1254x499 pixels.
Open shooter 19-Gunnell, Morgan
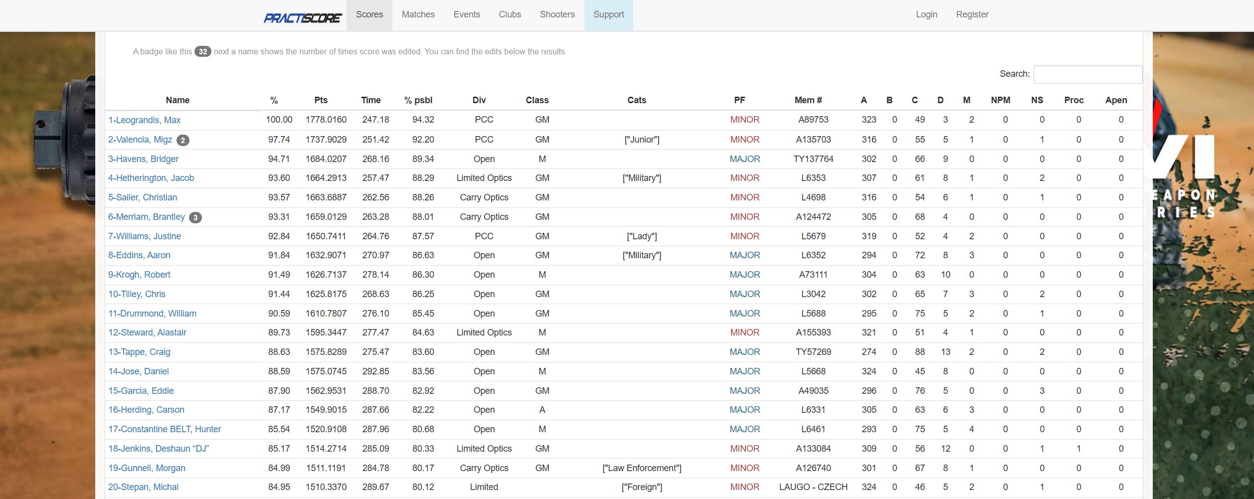pos(147,468)
